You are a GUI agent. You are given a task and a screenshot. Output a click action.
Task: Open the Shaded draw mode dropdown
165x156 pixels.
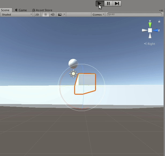tap(17, 14)
